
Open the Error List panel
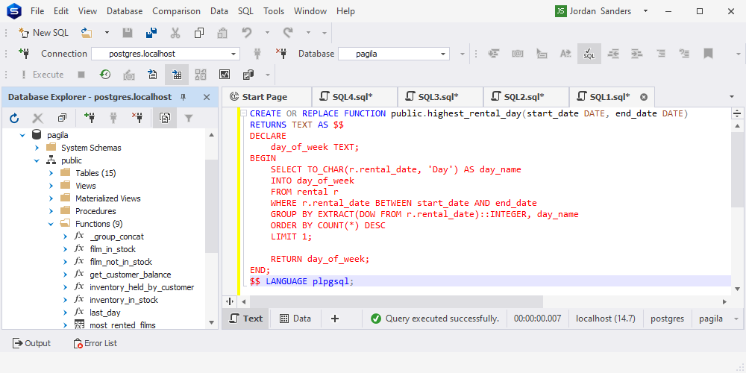[95, 343]
